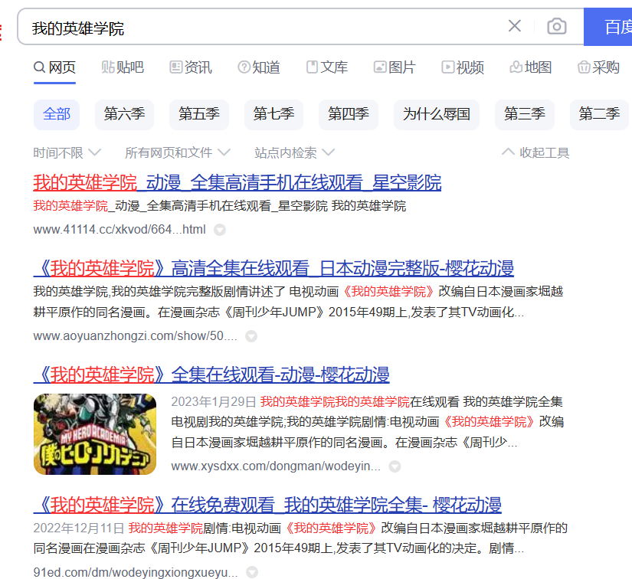Choose the 第五季 filter chip
632x579 pixels.
point(199,114)
